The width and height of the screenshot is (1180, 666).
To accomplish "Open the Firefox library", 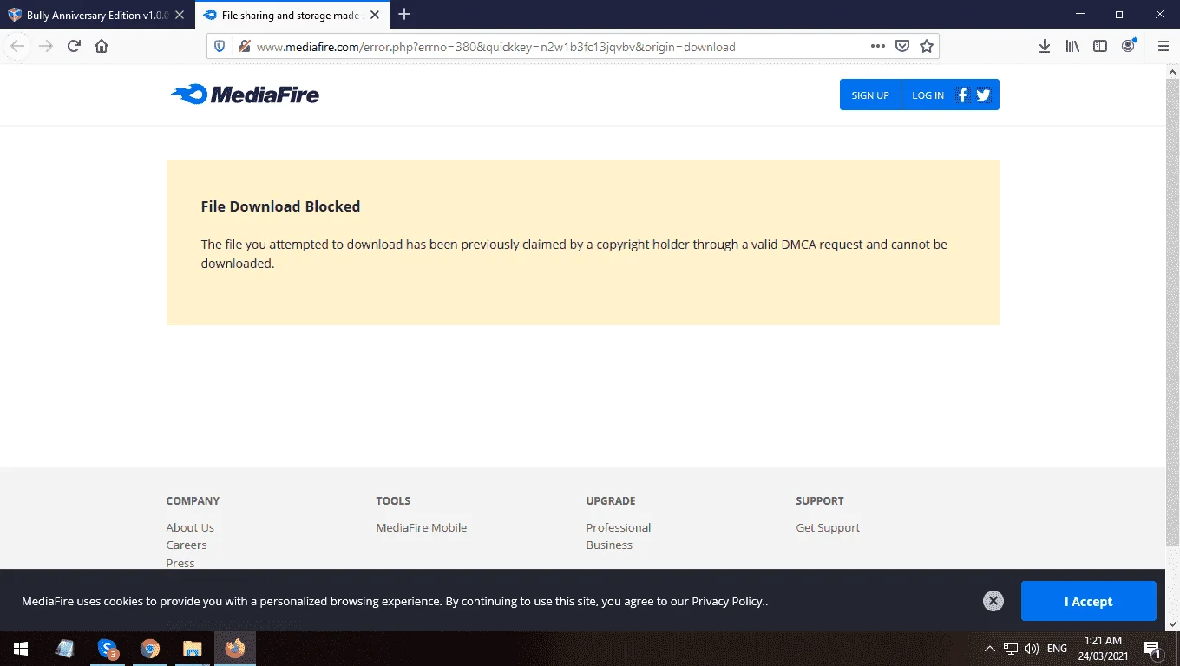I will [x=1072, y=47].
